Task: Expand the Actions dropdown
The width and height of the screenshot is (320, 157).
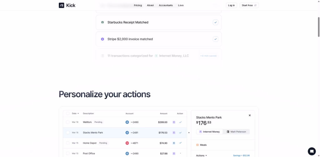Action: [x=202, y=155]
